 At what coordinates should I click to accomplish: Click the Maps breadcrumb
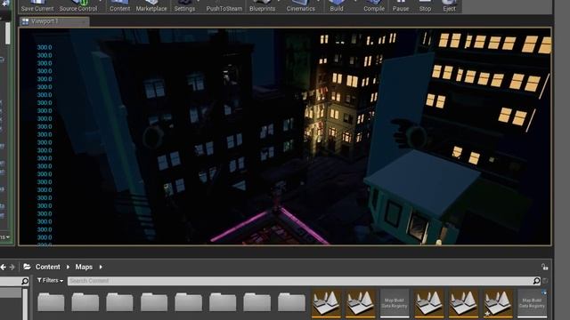(x=84, y=267)
